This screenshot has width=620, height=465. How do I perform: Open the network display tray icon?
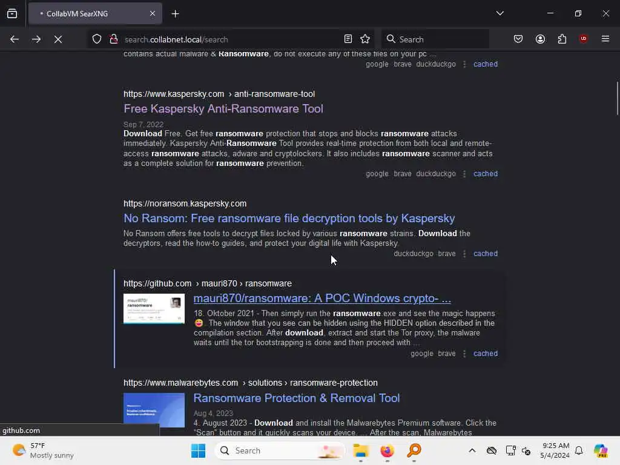click(510, 450)
